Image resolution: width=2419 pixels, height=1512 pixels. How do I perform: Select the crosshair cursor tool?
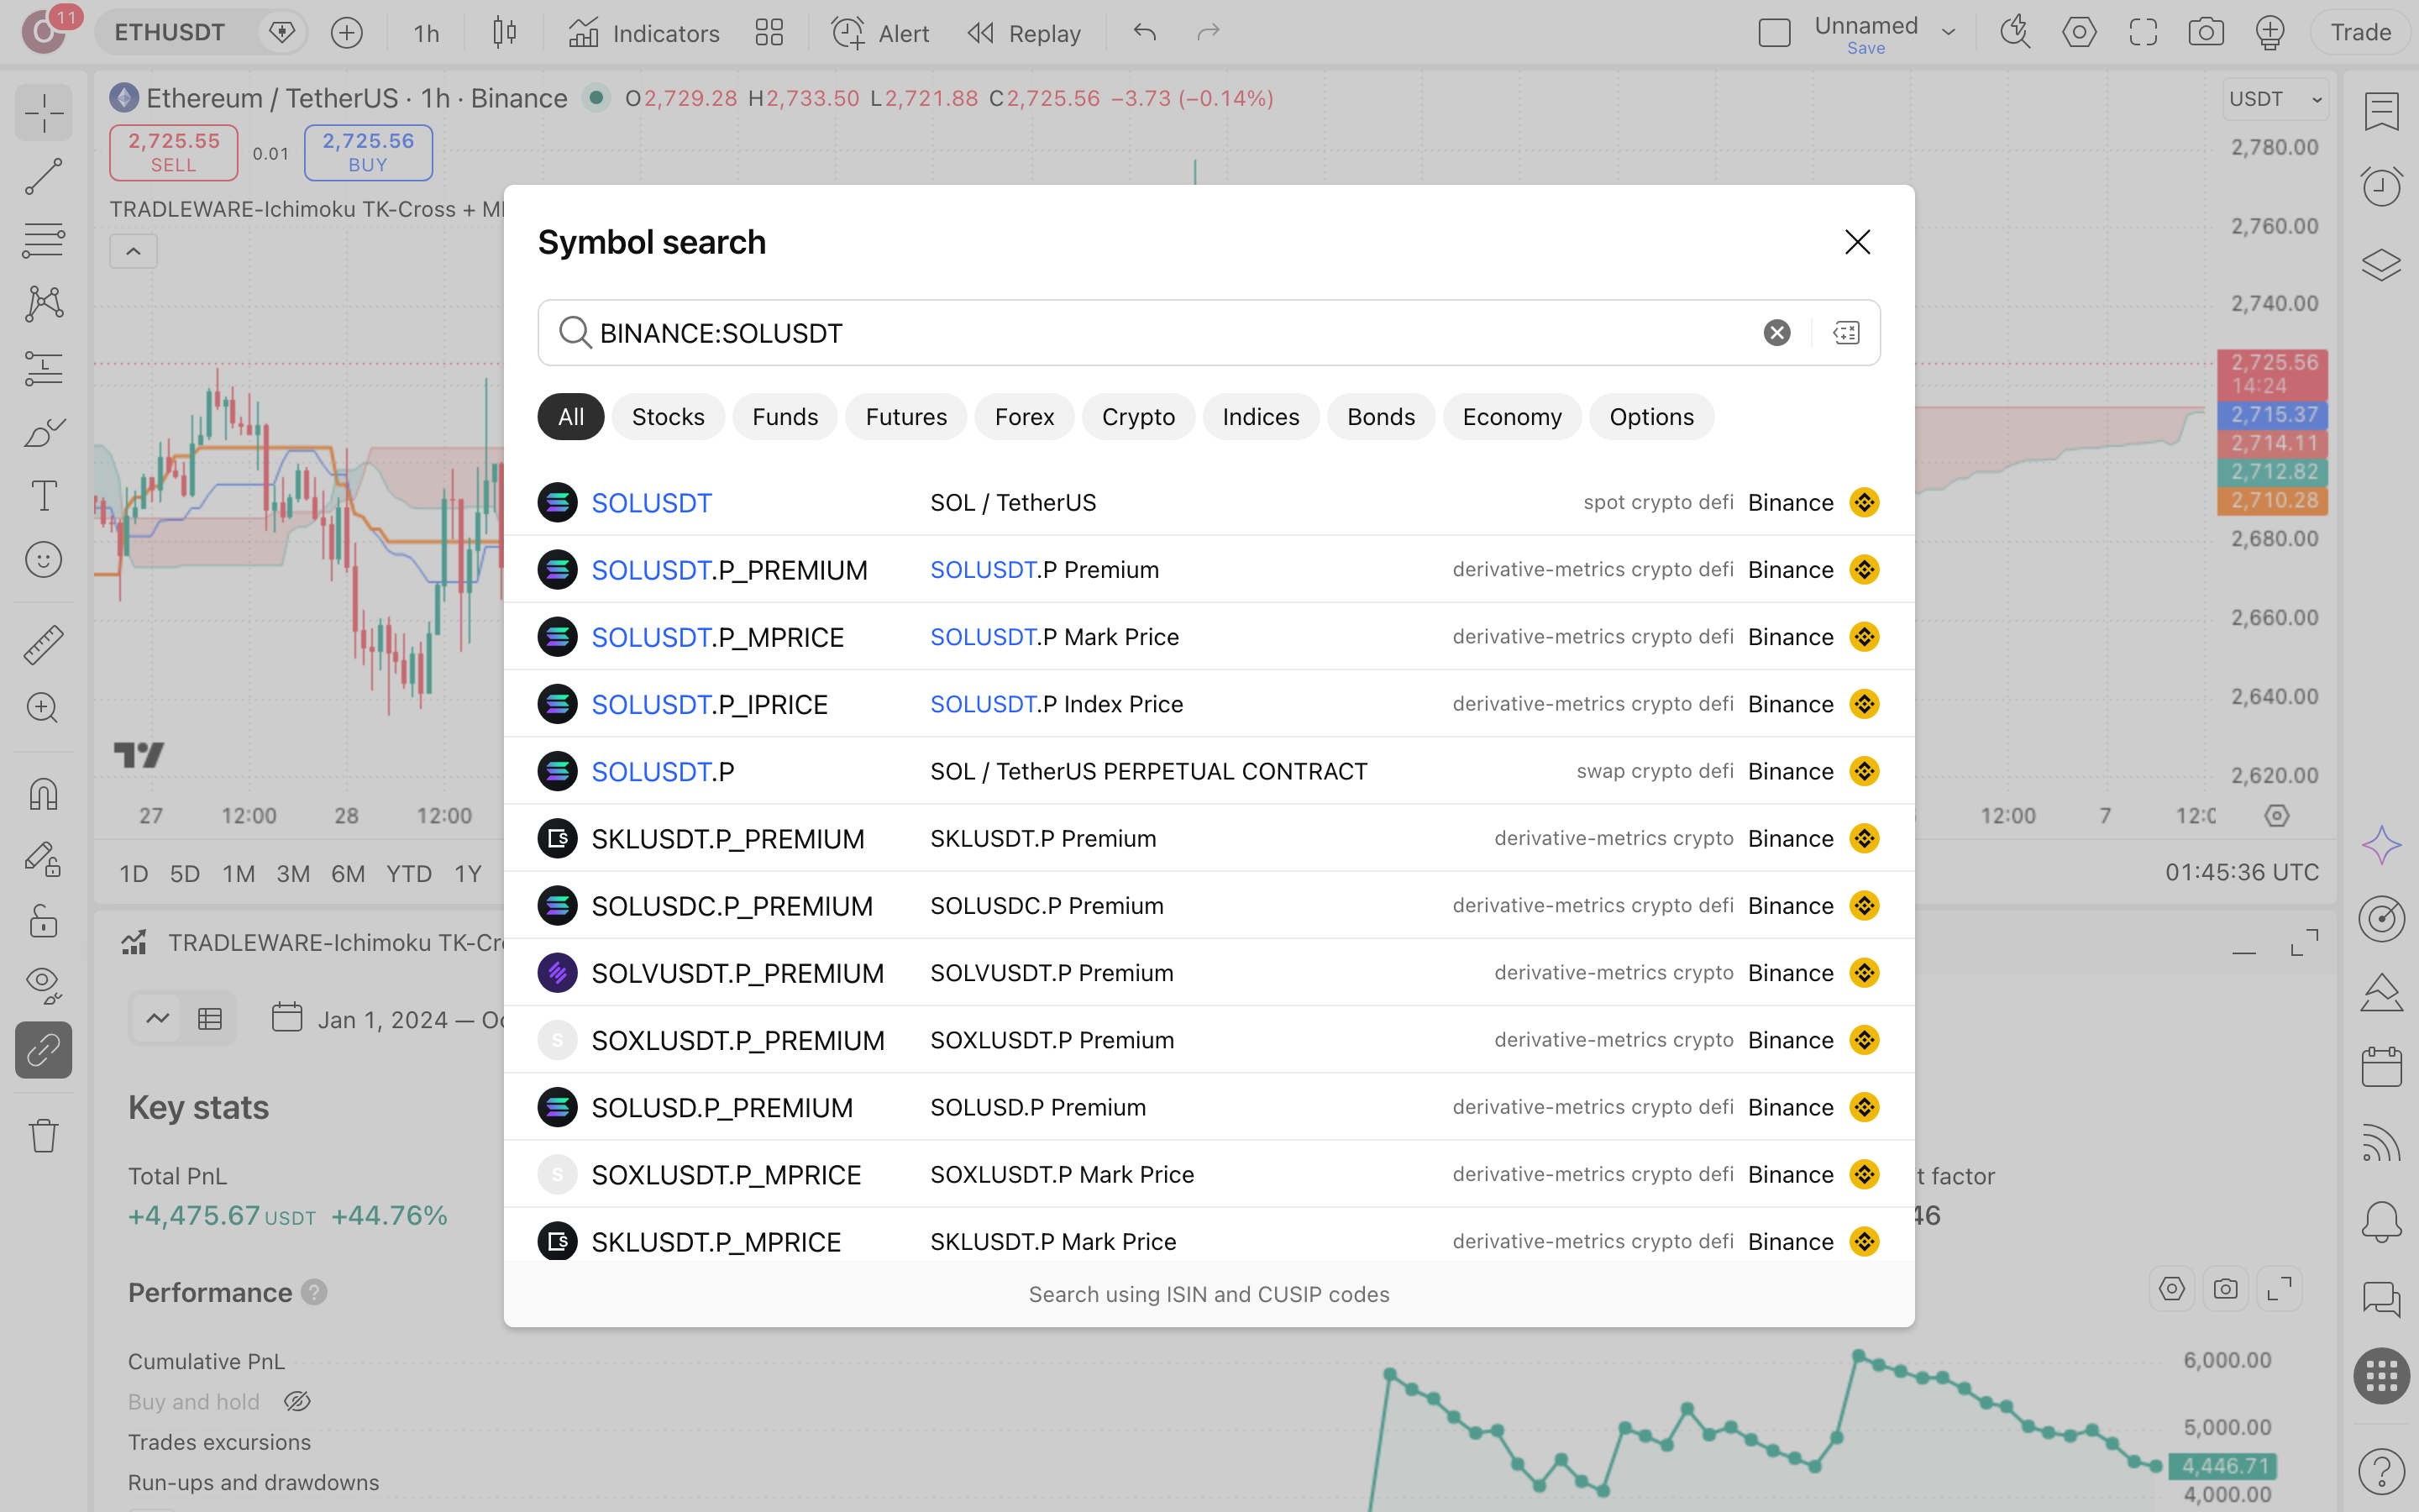[x=43, y=112]
